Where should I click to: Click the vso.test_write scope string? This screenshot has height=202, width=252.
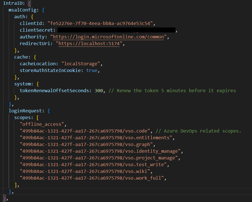[93, 165]
